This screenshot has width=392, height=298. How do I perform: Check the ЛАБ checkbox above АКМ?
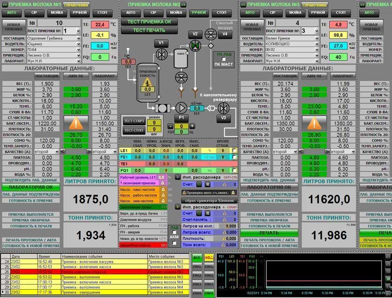(x=174, y=232)
